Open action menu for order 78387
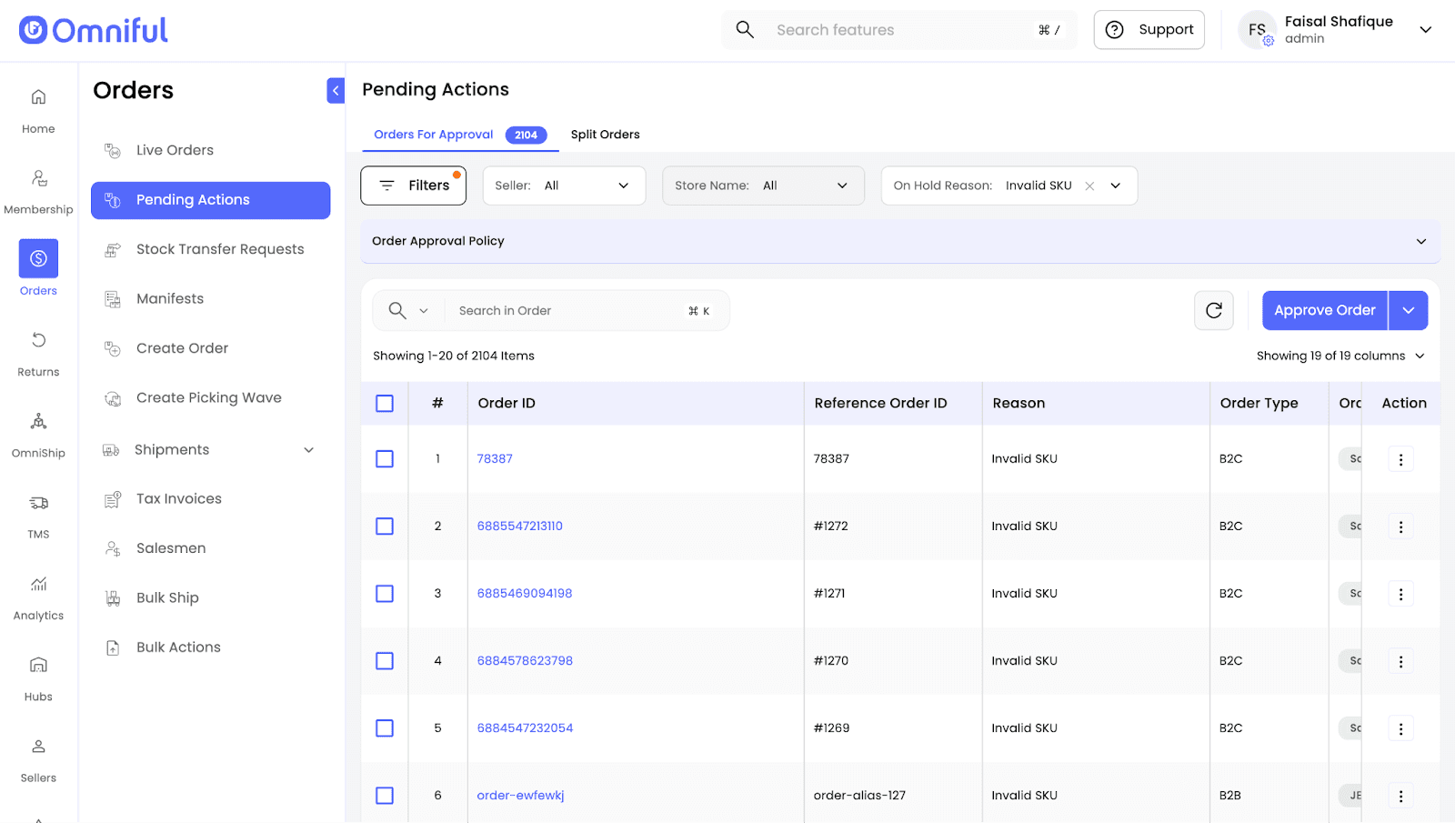The image size is (1455, 823). click(x=1400, y=459)
